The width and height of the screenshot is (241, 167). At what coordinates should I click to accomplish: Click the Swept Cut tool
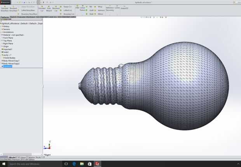[68, 7]
